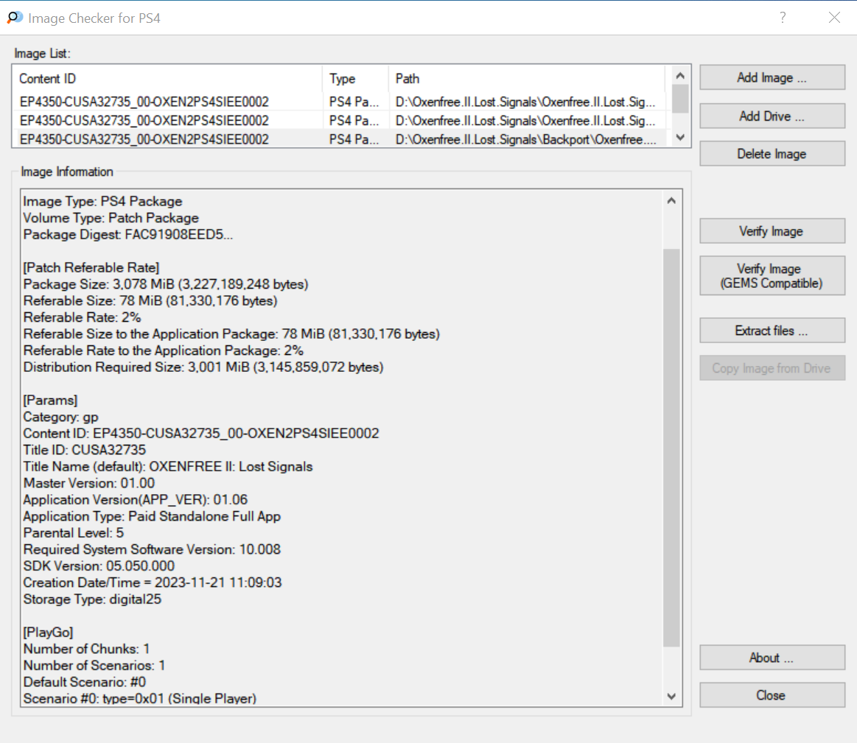This screenshot has width=857, height=743.
Task: Click the Image Information scrollbar thumb
Action: [x=672, y=448]
